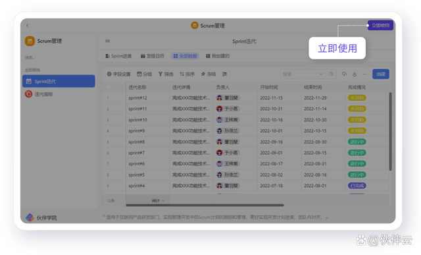Expand the search field dropdown chevron
This screenshot has height=255, width=421.
point(321,74)
